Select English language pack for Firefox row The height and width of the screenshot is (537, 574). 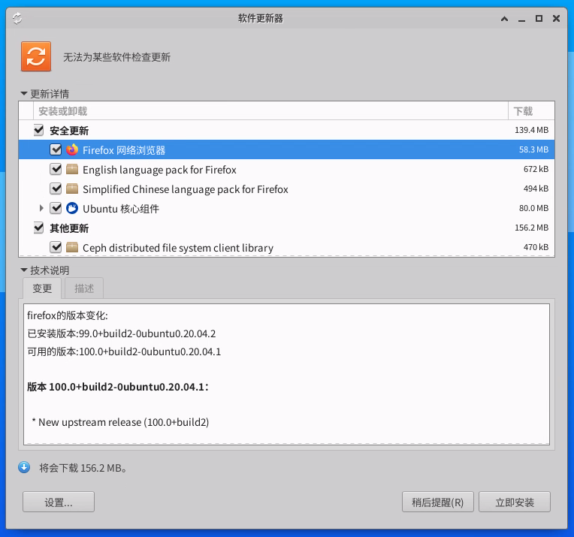[x=287, y=169]
